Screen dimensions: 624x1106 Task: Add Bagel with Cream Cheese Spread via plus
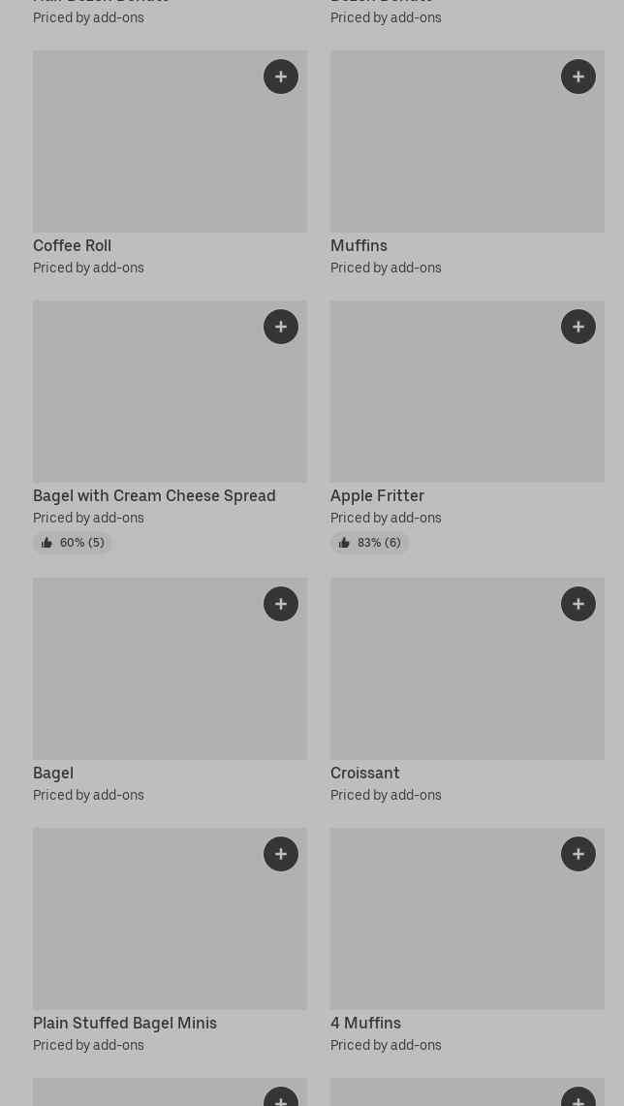tap(281, 327)
